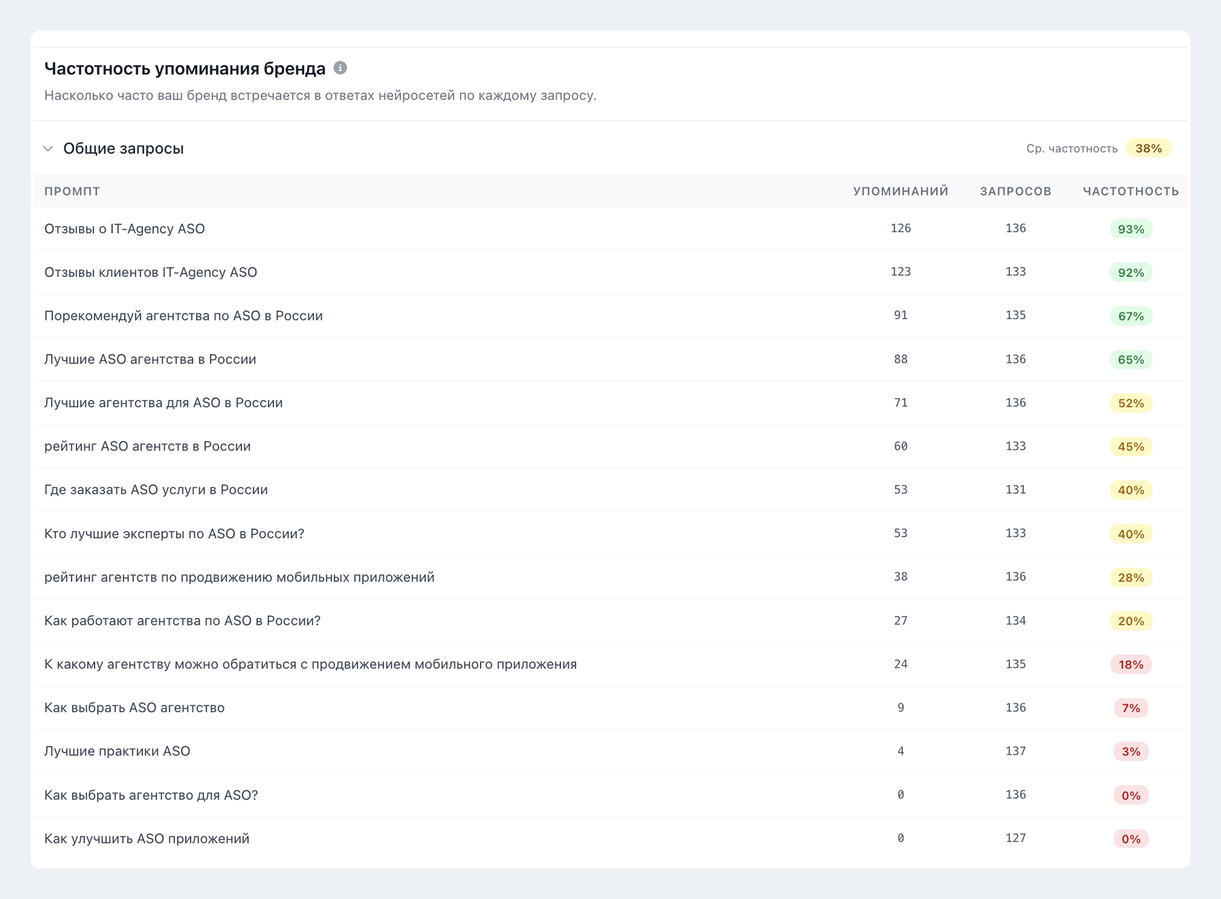Click the ЧАСТОТНОСТЬ column header
This screenshot has height=899, width=1221.
(x=1130, y=192)
